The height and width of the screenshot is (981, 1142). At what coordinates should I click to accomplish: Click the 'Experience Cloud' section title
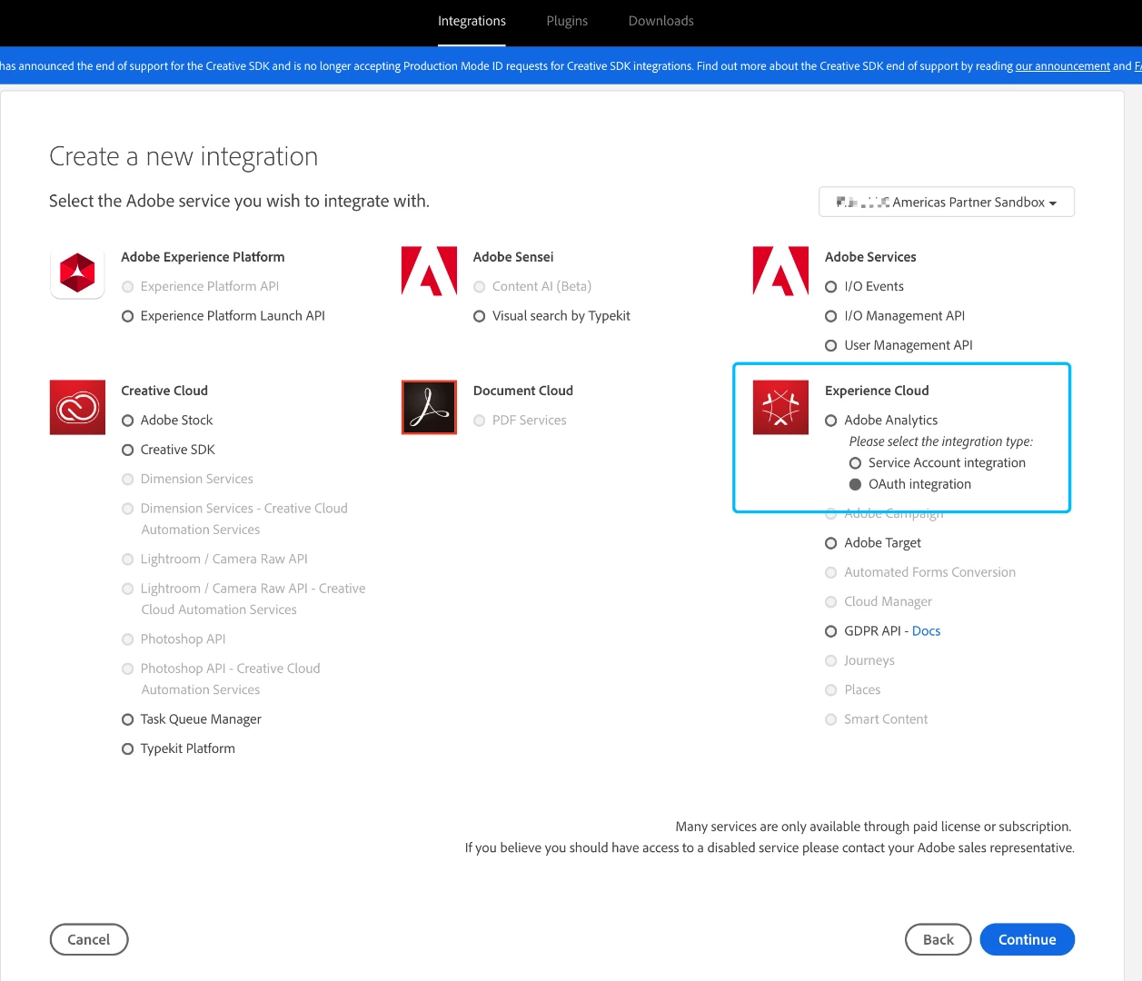click(877, 391)
